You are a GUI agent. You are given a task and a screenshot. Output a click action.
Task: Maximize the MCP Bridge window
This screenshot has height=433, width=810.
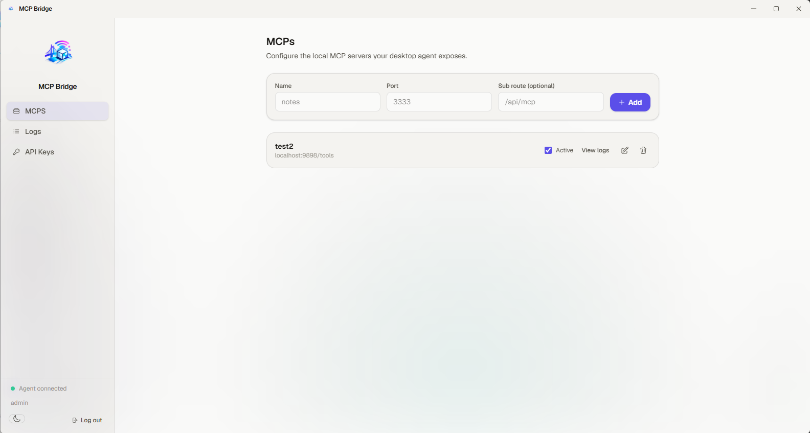tap(776, 9)
